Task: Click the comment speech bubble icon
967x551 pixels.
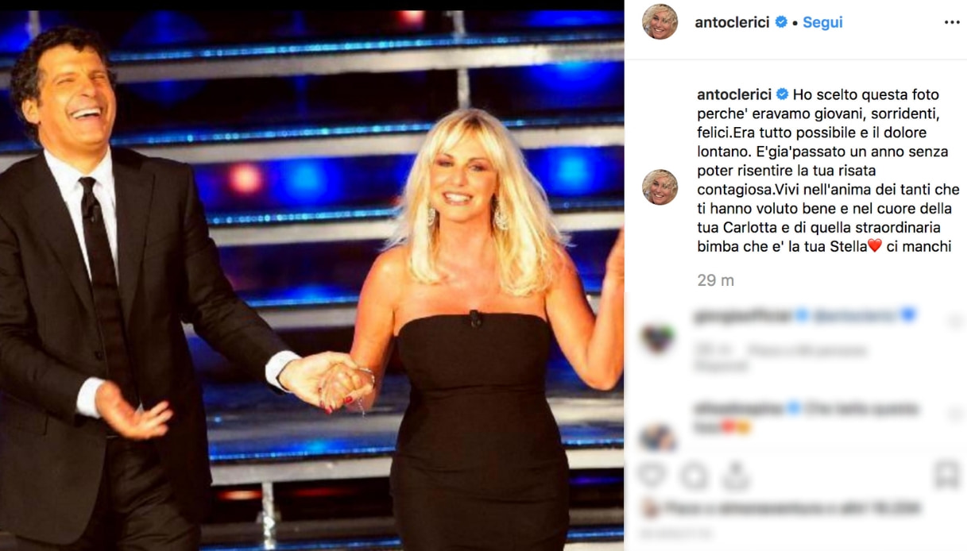Action: pos(694,475)
